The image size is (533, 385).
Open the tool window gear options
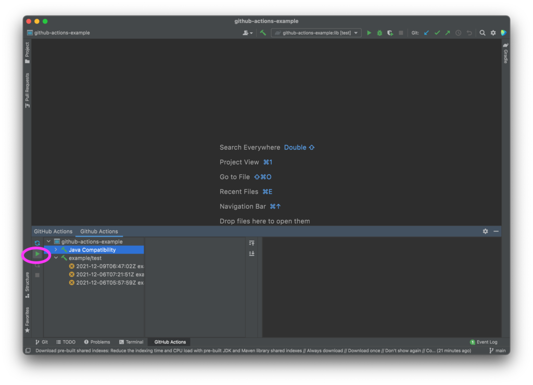[x=485, y=231]
